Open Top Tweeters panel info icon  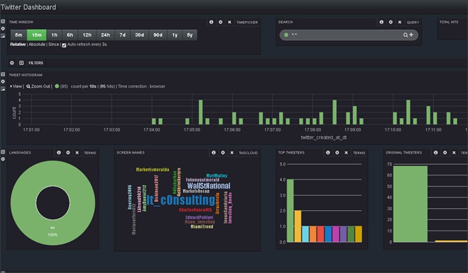tap(328, 153)
